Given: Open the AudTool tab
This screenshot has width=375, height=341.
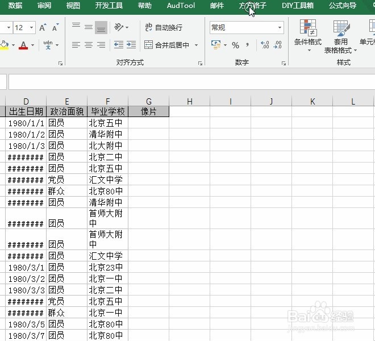Looking at the screenshot, I should 181,5.
